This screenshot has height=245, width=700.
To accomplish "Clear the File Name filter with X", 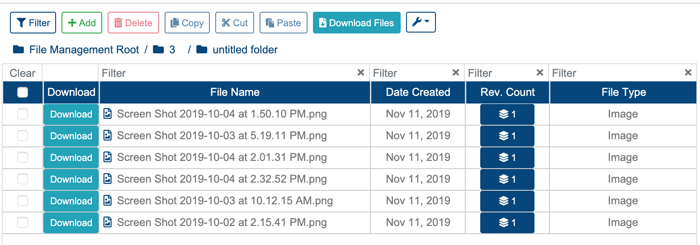I will click(x=361, y=72).
